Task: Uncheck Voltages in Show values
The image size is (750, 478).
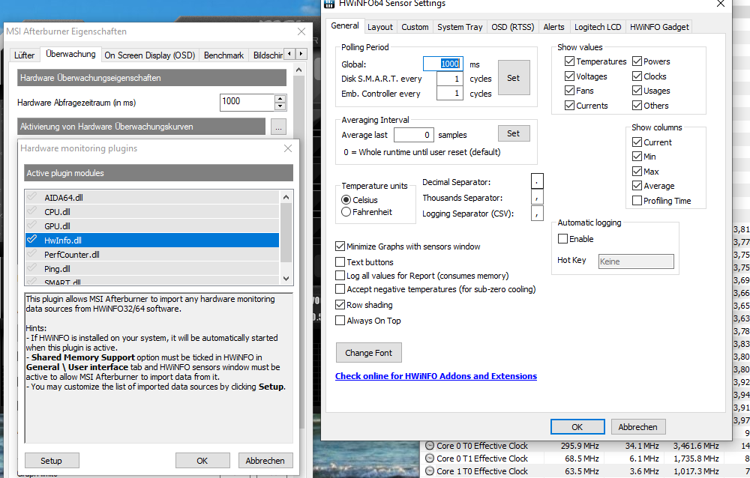Action: click(569, 76)
